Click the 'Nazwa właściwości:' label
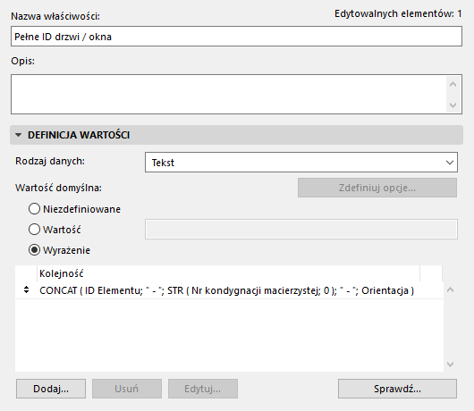This screenshot has width=474, height=411. [55, 16]
